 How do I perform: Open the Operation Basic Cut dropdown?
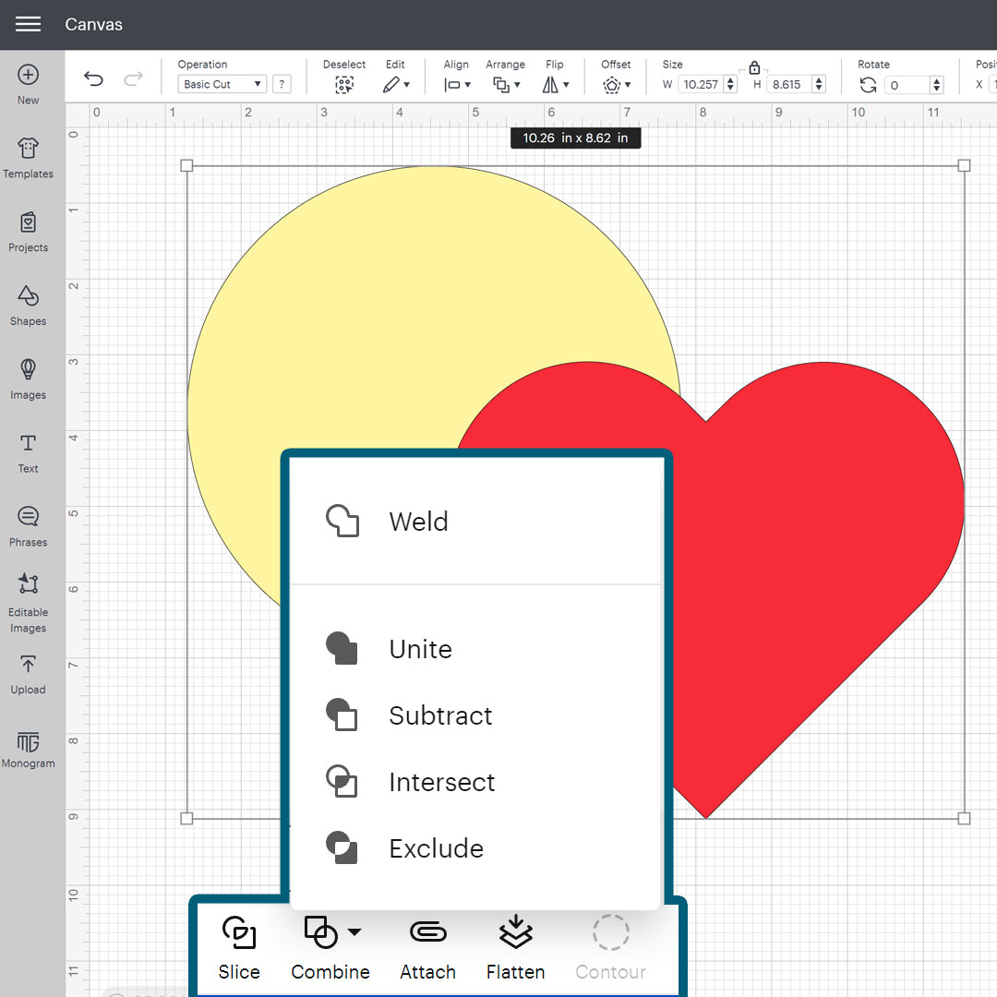click(222, 84)
